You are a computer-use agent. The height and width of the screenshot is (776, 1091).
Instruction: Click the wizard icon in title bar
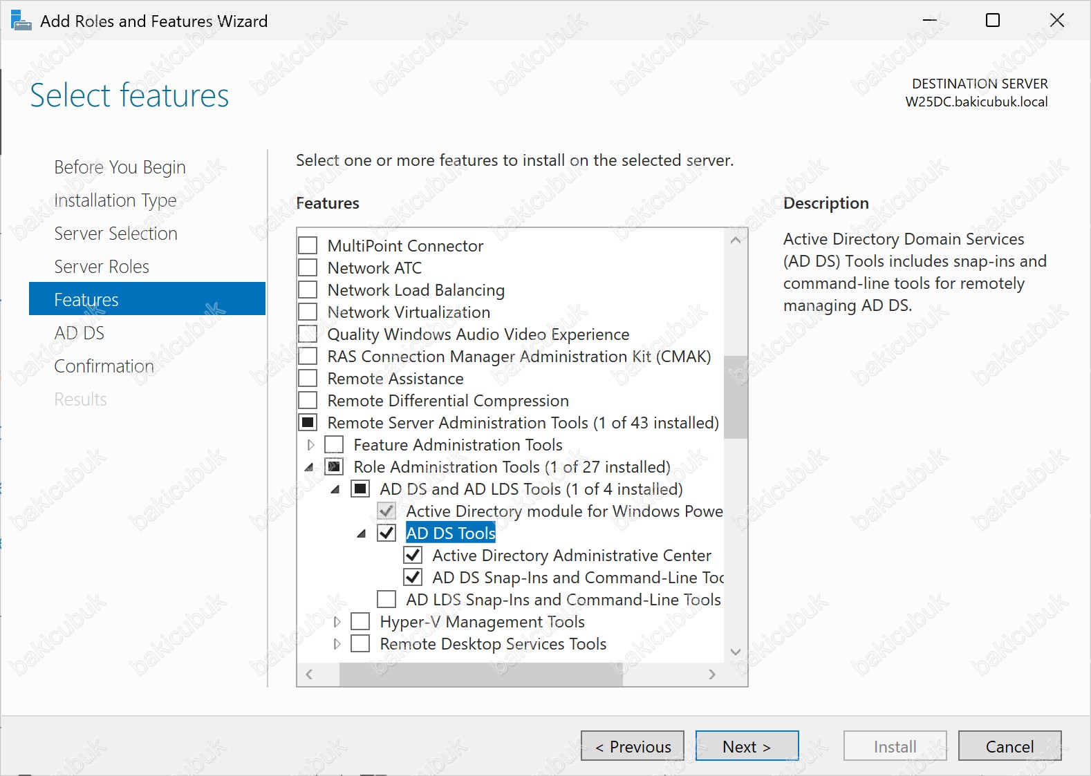tap(21, 21)
